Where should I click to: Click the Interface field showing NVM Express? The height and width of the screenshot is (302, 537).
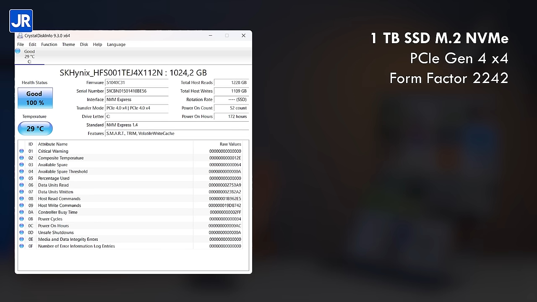137,99
